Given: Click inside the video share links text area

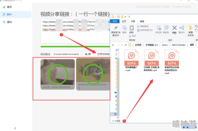Looking at the screenshot, I should (x=75, y=31).
